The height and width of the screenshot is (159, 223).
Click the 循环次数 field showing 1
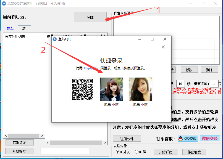214,84
